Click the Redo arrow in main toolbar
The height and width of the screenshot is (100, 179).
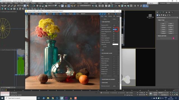(x=5, y=6)
